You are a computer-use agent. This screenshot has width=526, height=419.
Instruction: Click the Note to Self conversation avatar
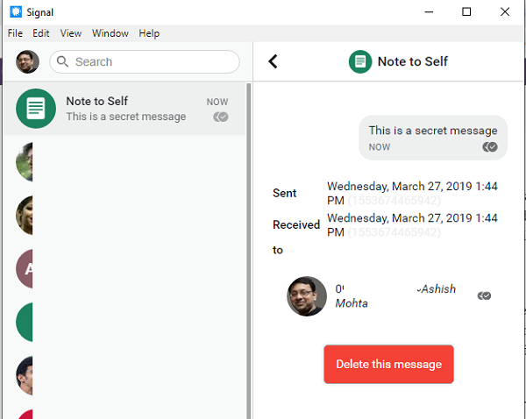click(36, 109)
